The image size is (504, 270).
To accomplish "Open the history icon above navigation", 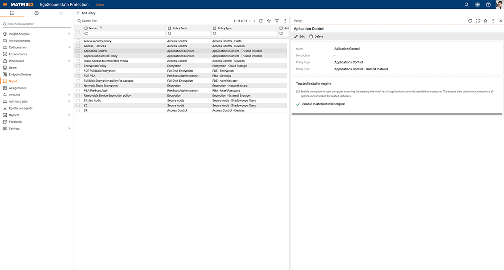I will [x=37, y=13].
